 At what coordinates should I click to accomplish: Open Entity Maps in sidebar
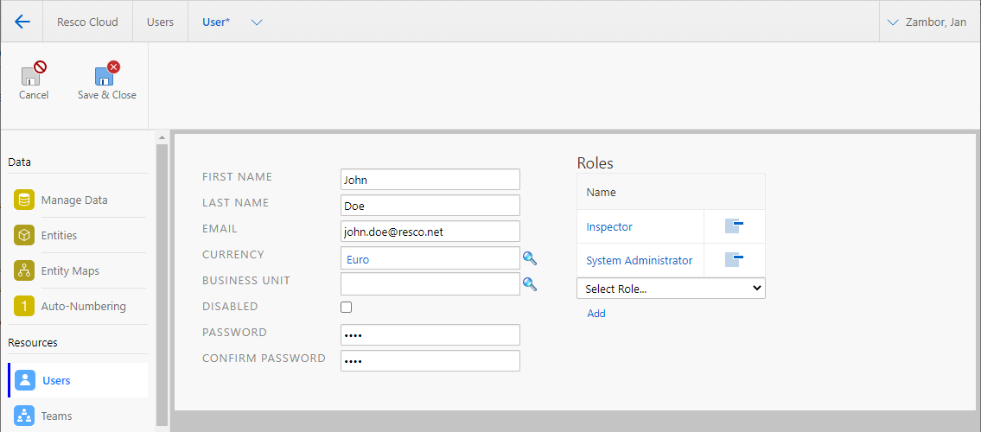70,270
